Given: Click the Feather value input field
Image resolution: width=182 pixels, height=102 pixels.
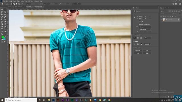Looking at the screenshot, I should (28, 4).
